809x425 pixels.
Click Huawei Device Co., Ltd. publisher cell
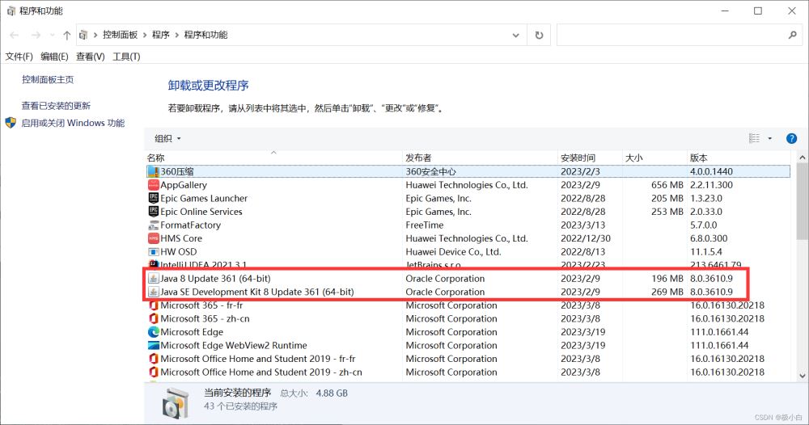coord(454,252)
